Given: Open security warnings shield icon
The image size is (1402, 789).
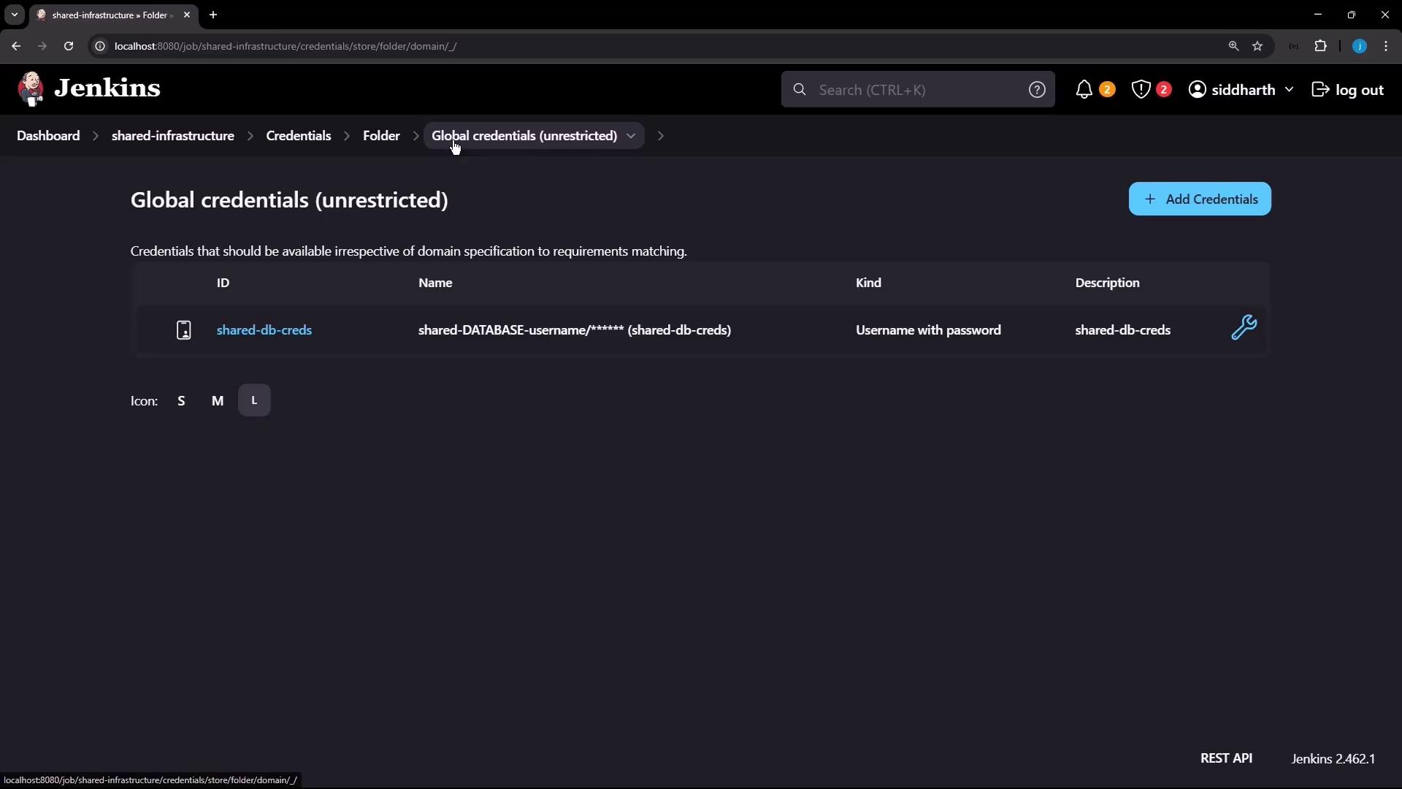Looking at the screenshot, I should 1141,90.
